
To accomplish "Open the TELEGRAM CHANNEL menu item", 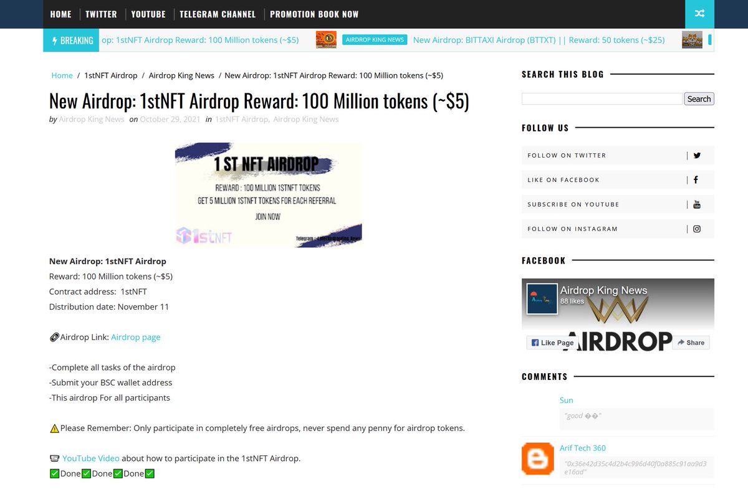I will 218,14.
